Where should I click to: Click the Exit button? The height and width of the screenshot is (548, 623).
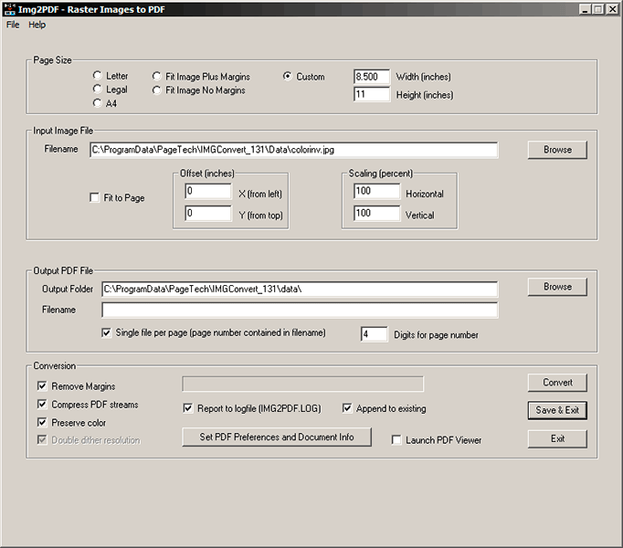tap(557, 439)
